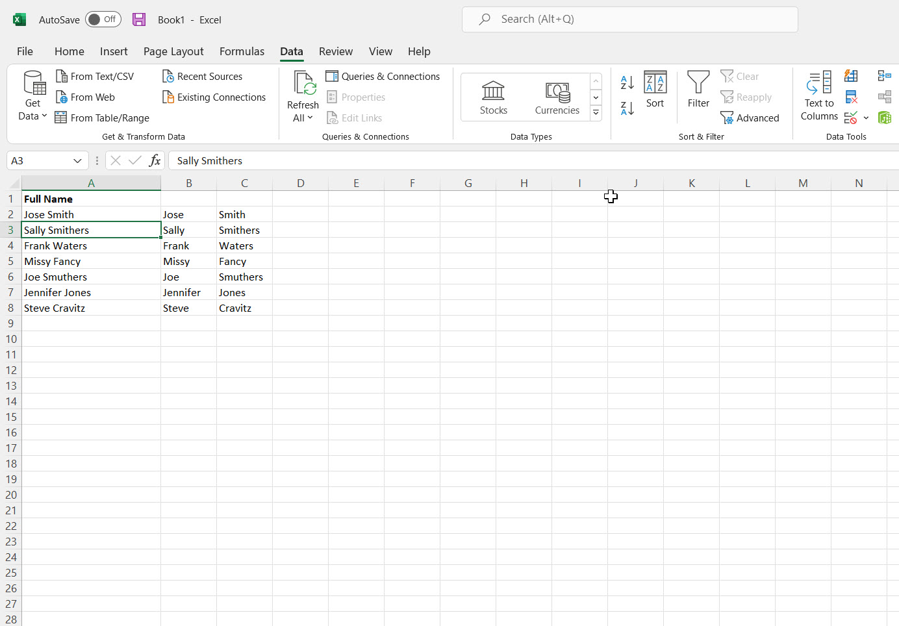Run Flash Fill
The height and width of the screenshot is (626, 899).
[x=851, y=76]
